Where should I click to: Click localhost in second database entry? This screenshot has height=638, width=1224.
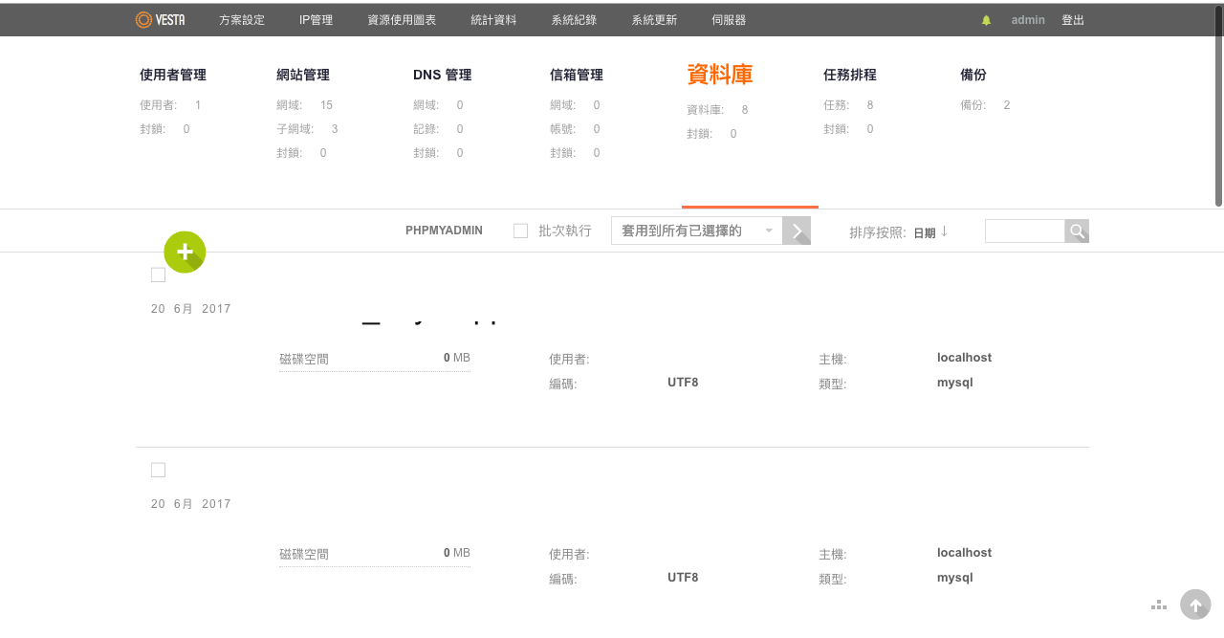(964, 553)
